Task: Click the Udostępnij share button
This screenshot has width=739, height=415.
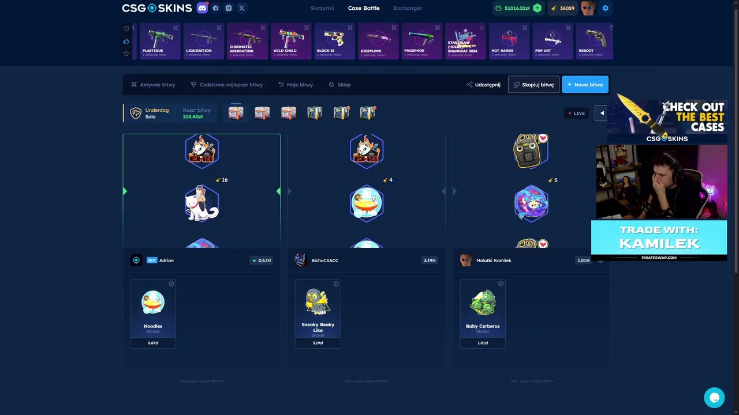Action: click(483, 85)
